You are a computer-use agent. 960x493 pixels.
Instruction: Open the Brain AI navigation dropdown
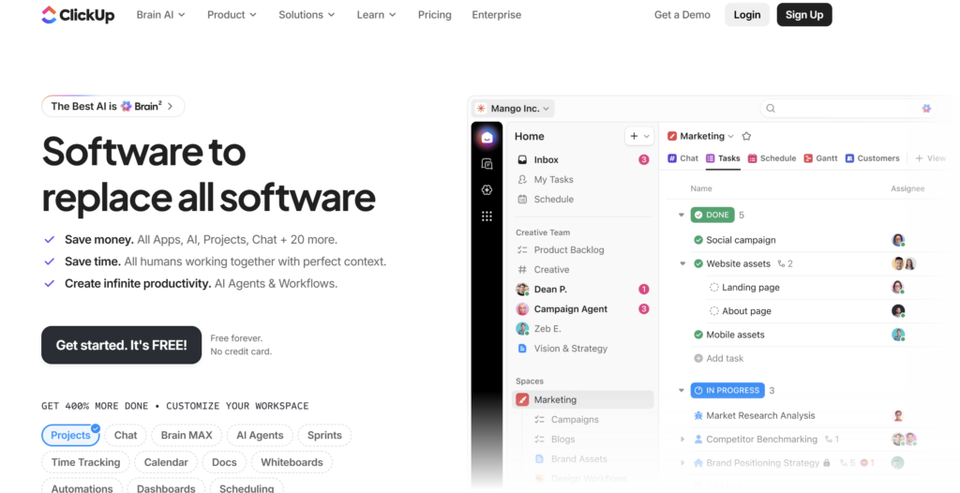160,15
